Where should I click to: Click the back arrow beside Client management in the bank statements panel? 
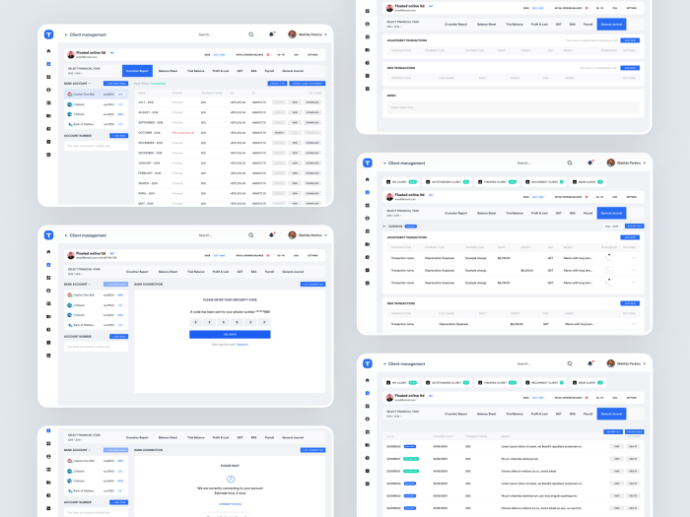click(66, 34)
